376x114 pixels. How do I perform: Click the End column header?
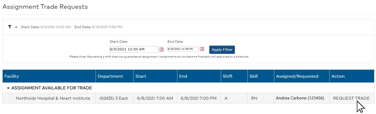click(x=183, y=76)
